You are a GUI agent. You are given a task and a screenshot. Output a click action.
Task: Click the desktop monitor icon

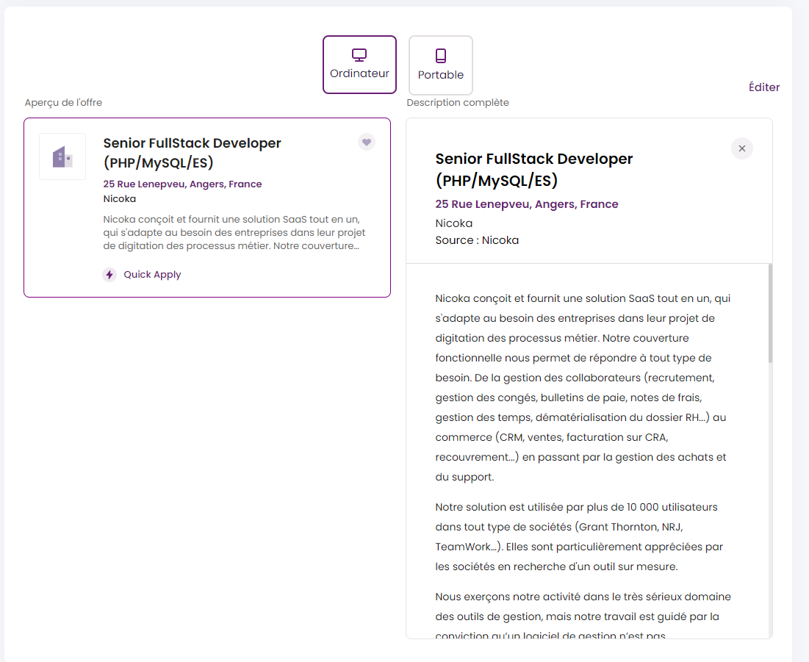click(x=359, y=54)
